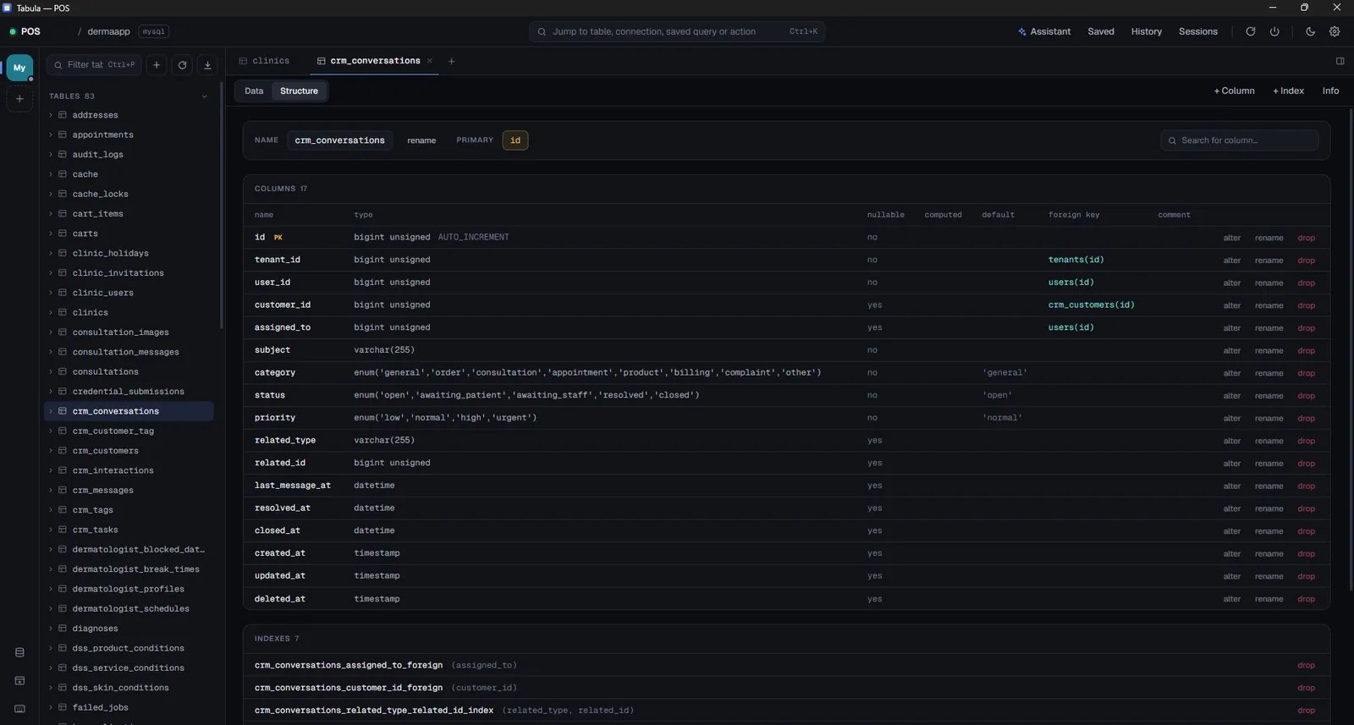The image size is (1354, 725).
Task: Switch to the Data view tab
Action: [x=254, y=91]
